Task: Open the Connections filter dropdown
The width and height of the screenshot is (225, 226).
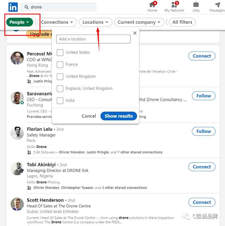Action: coord(57,22)
